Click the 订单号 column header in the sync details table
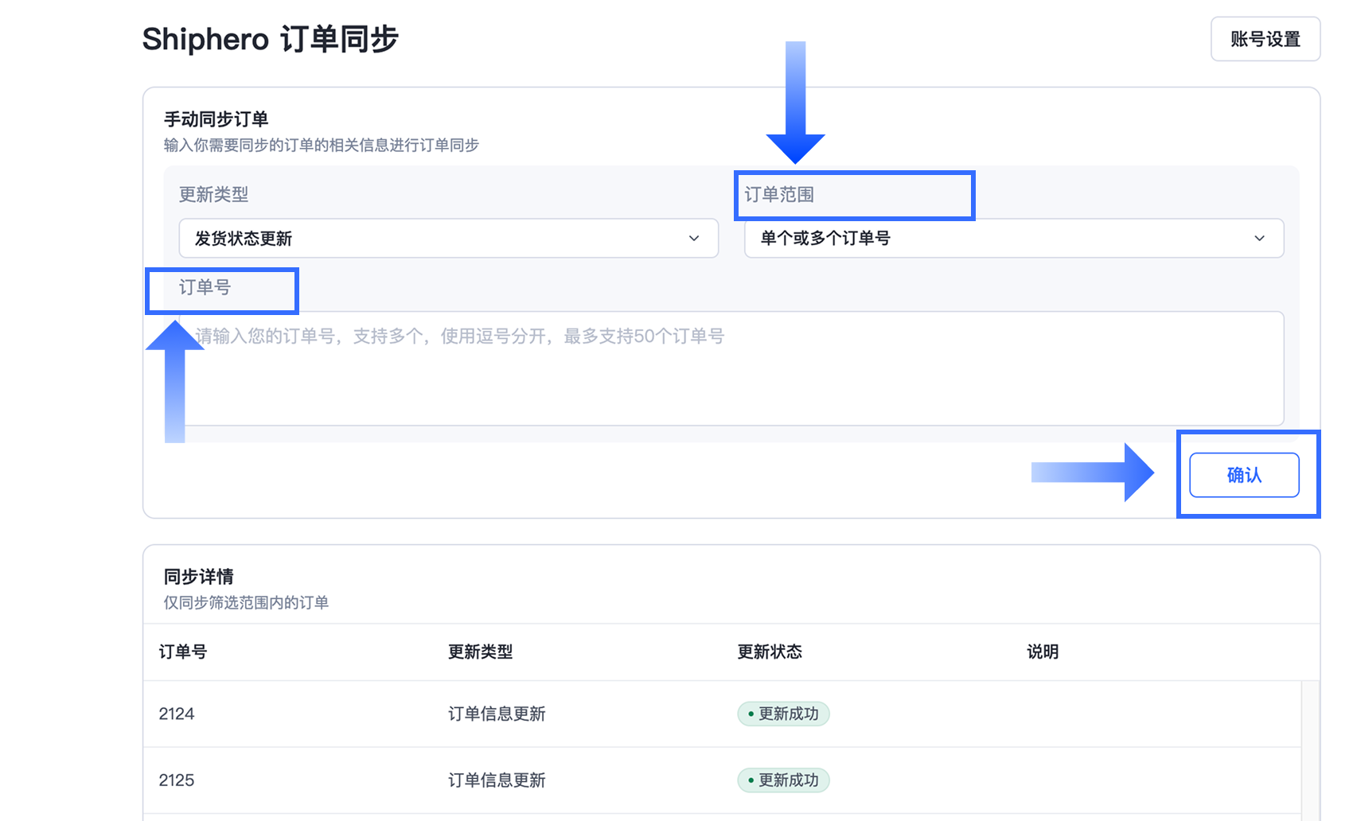The image size is (1353, 821). pos(183,652)
